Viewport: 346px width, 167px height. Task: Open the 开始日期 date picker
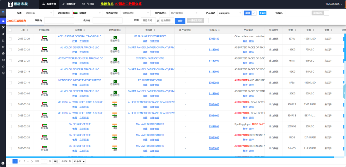pos(148,21)
